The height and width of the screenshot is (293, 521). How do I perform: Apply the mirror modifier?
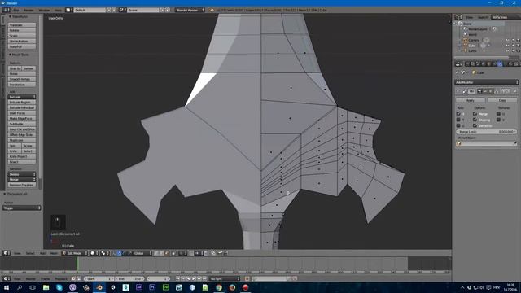point(471,100)
